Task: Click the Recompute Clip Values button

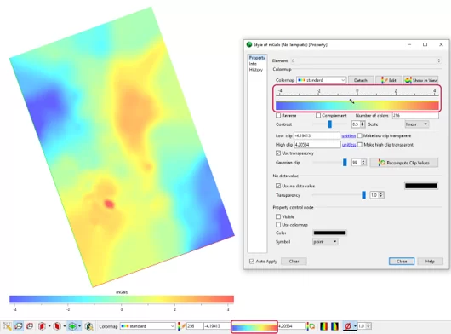Action: pos(404,163)
